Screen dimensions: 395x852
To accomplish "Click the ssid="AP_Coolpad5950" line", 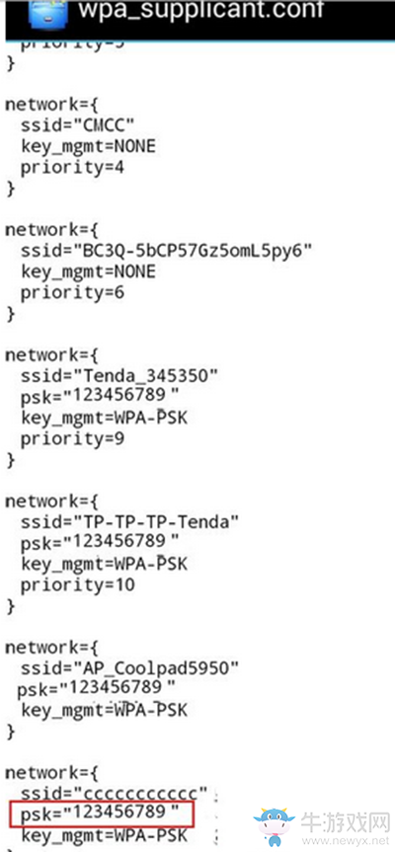I will click(129, 666).
